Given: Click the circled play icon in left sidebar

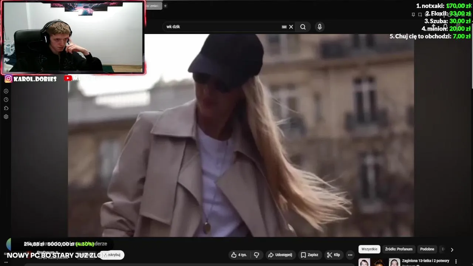Looking at the screenshot, I should click(x=6, y=91).
